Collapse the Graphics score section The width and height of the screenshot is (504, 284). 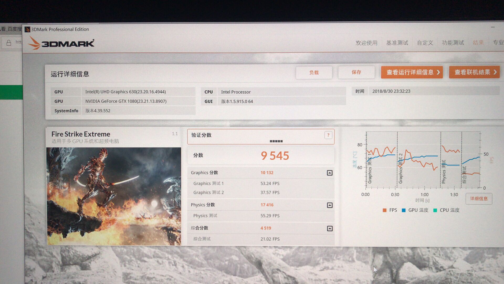tap(330, 173)
